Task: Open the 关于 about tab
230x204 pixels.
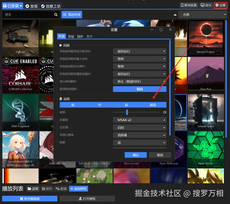Action: (x=89, y=37)
